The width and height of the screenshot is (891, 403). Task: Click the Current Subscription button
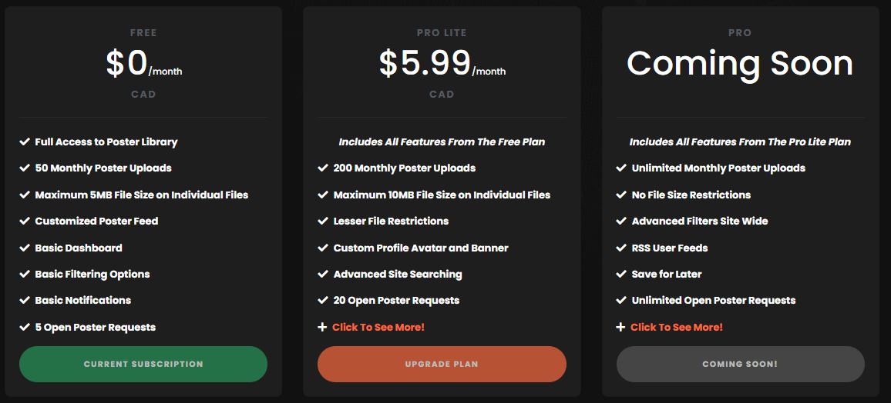(x=143, y=364)
